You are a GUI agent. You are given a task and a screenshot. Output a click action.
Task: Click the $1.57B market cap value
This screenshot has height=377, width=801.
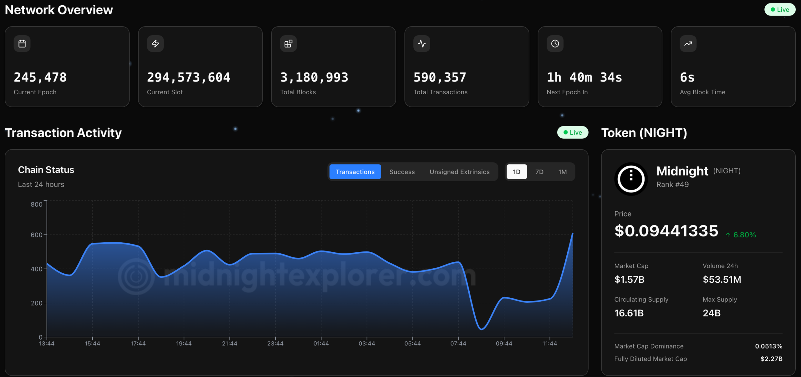tap(630, 280)
